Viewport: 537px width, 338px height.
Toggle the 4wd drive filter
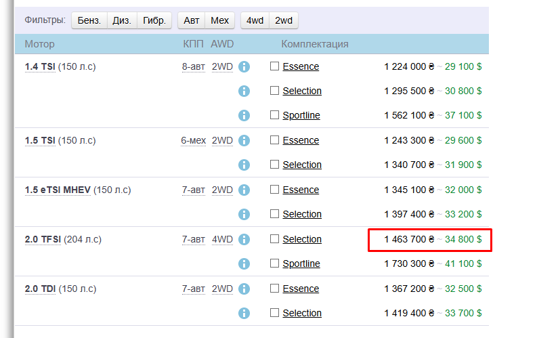[x=255, y=20]
